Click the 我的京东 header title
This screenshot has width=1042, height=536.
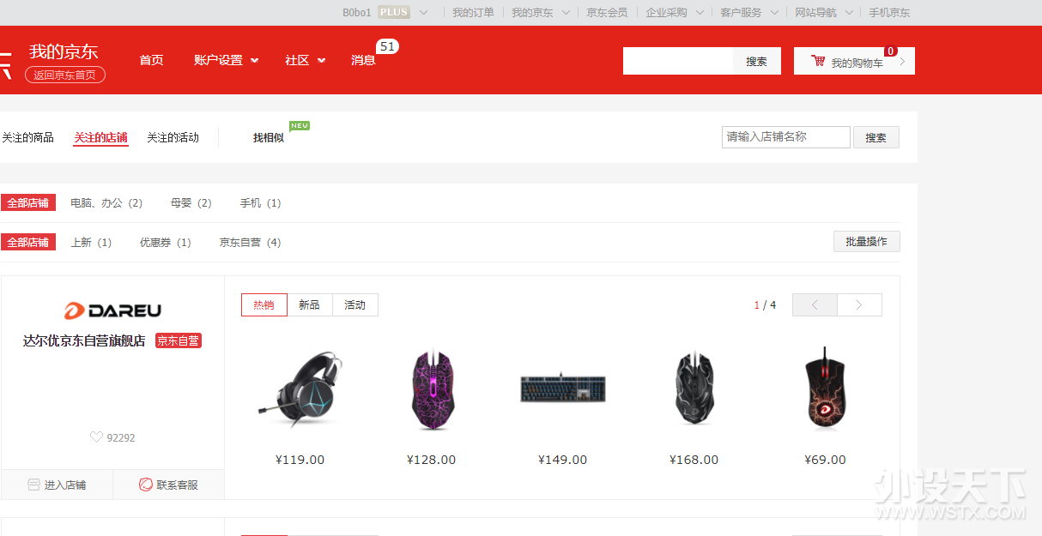(64, 51)
